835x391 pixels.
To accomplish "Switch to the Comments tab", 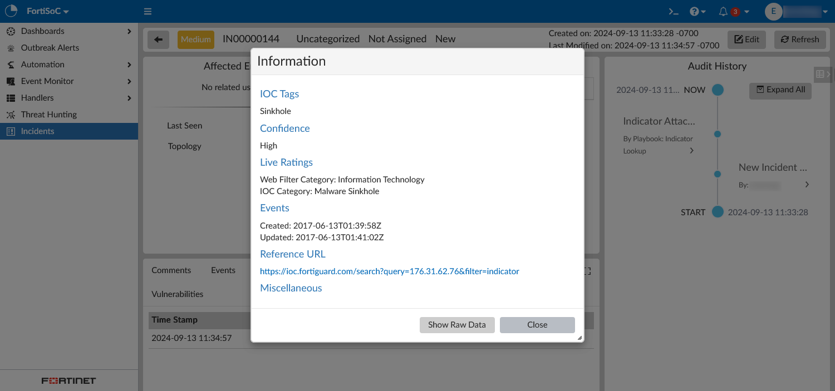I will point(171,270).
